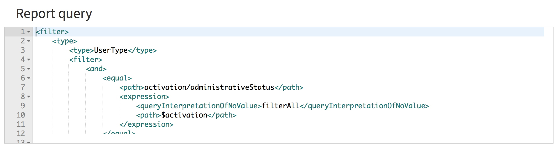This screenshot has height=154, width=557.
Task: Place cursor on filterAll value
Action: coord(280,106)
